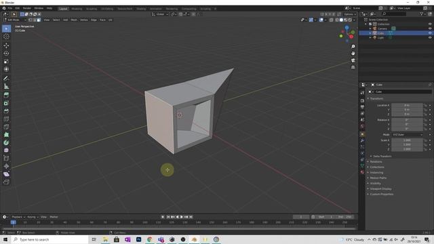Switch to solid viewport shading
Screen dimensions: 434x244
point(341,20)
